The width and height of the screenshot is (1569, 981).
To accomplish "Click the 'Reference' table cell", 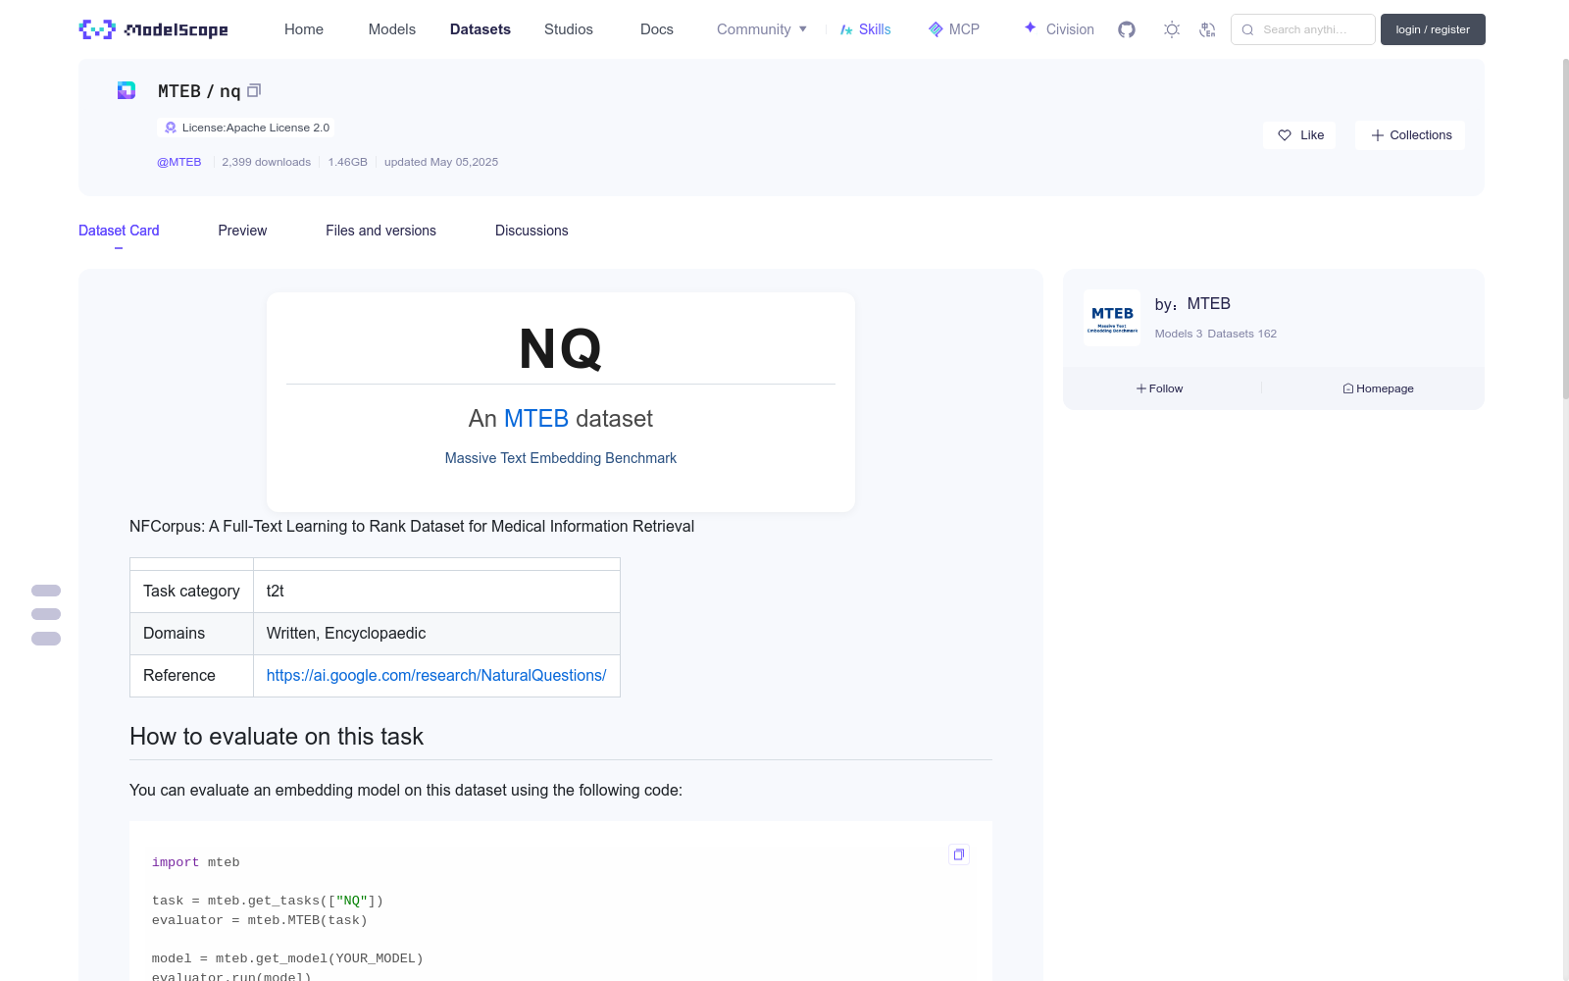I will click(191, 676).
